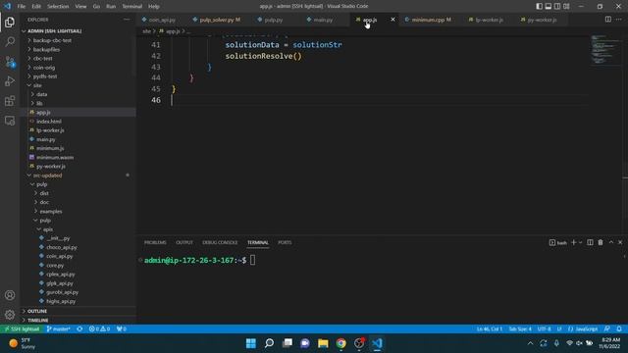The image size is (628, 353).
Task: Change encoding via UTF-8
Action: (x=544, y=329)
